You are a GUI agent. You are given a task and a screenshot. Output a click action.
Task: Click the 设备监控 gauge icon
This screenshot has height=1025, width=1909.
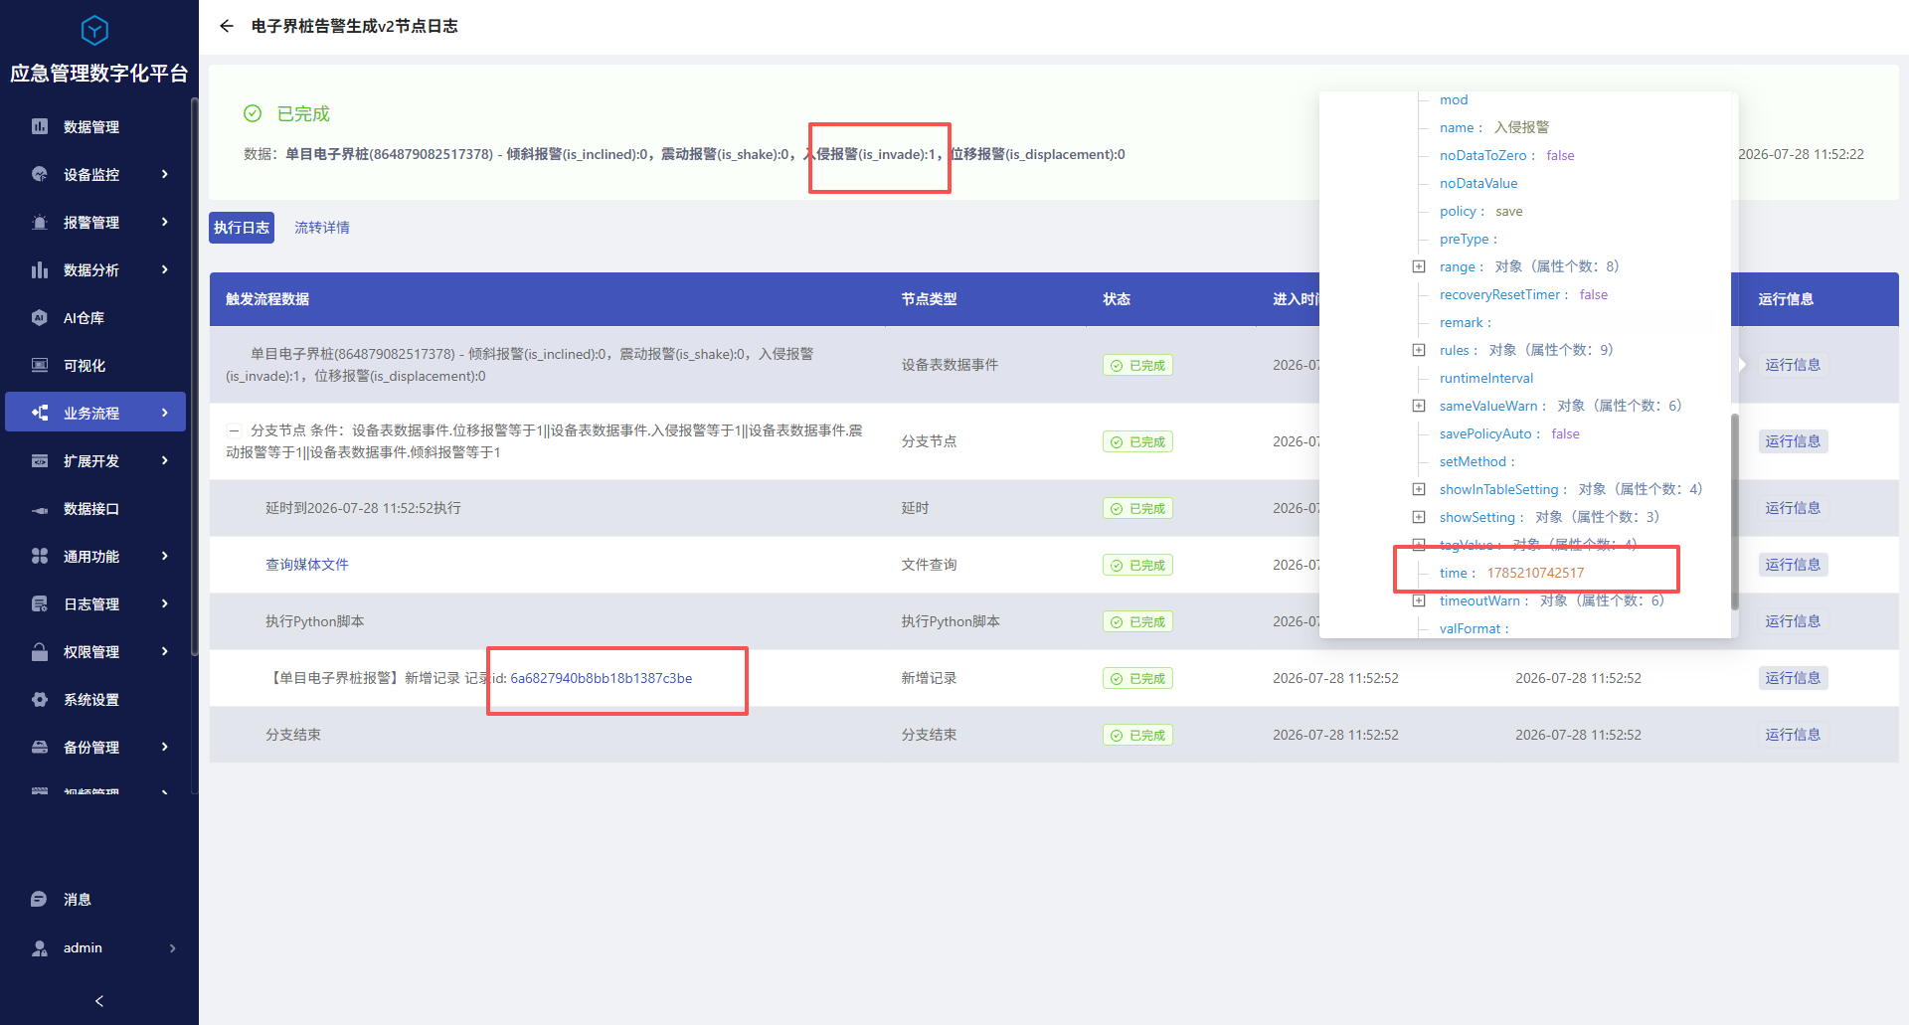tap(40, 174)
